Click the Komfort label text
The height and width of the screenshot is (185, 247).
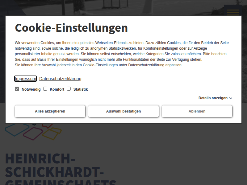(57, 89)
